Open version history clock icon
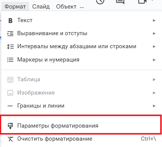162x147 pixels. [x=100, y=2]
